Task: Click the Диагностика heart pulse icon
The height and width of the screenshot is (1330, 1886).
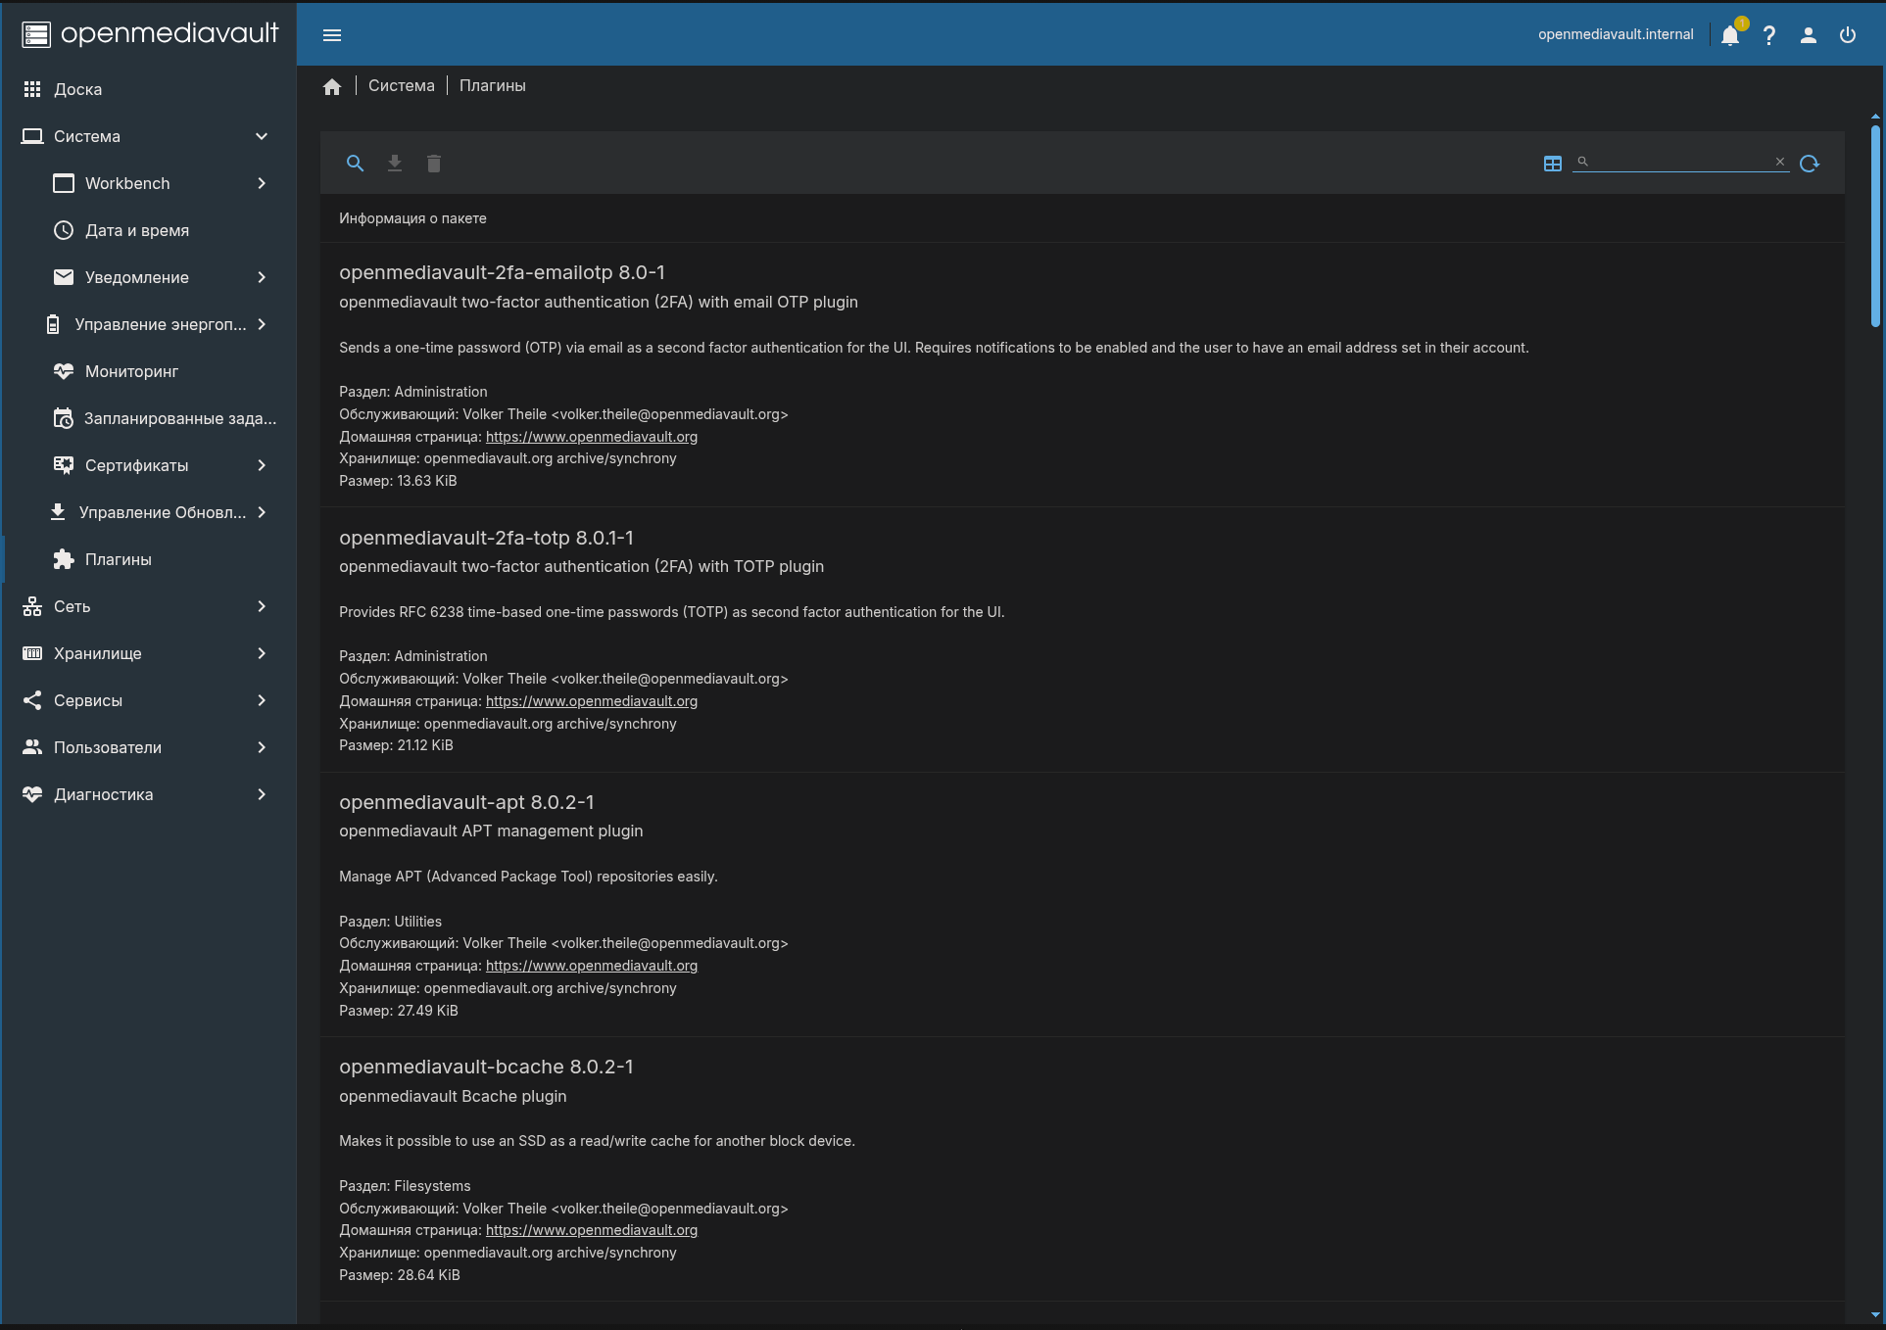Action: tap(32, 794)
